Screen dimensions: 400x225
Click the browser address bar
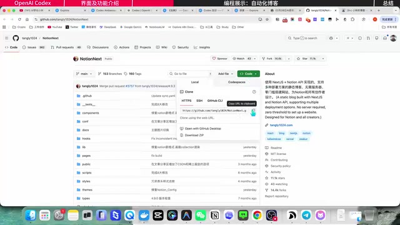148,19
